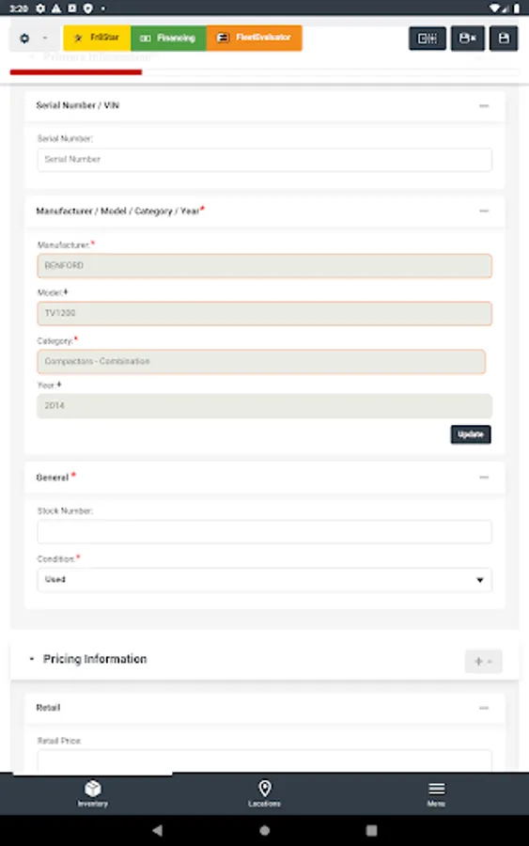Select the orange FleetEvaluator button

254,38
